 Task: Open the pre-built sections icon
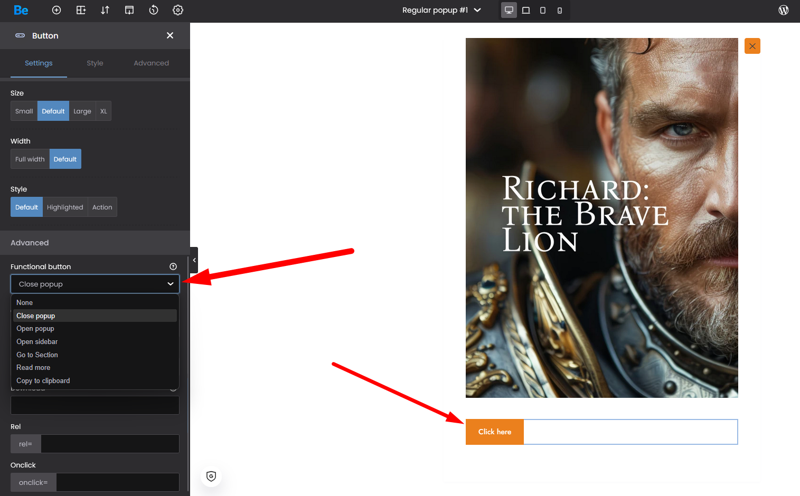tap(129, 10)
